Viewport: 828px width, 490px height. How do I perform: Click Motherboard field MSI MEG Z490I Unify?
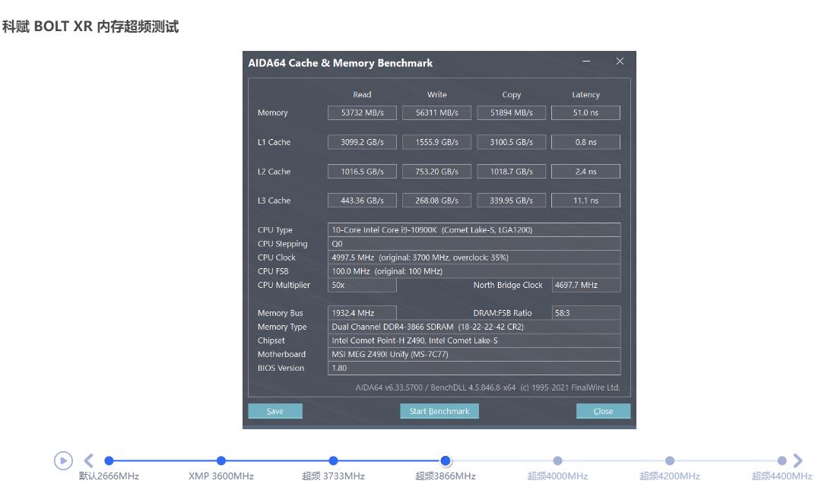(x=474, y=354)
